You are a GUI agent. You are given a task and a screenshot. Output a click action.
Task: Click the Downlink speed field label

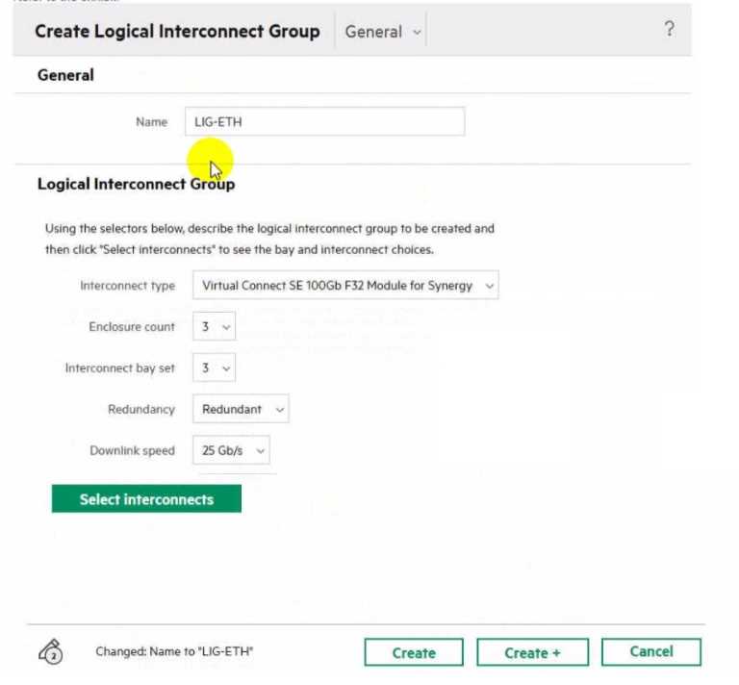132,450
